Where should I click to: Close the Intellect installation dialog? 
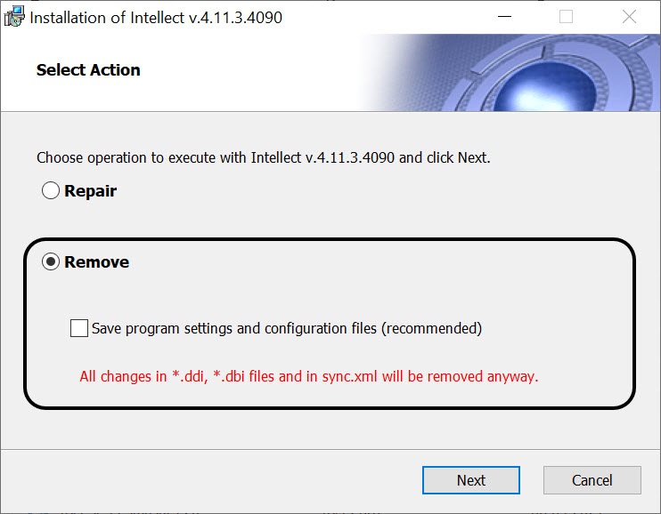[629, 17]
